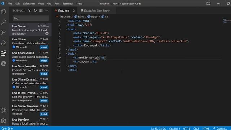This screenshot has height=130, width=231.
Task: Open Source Control view in activity bar
Action: pyautogui.click(x=4, y=32)
